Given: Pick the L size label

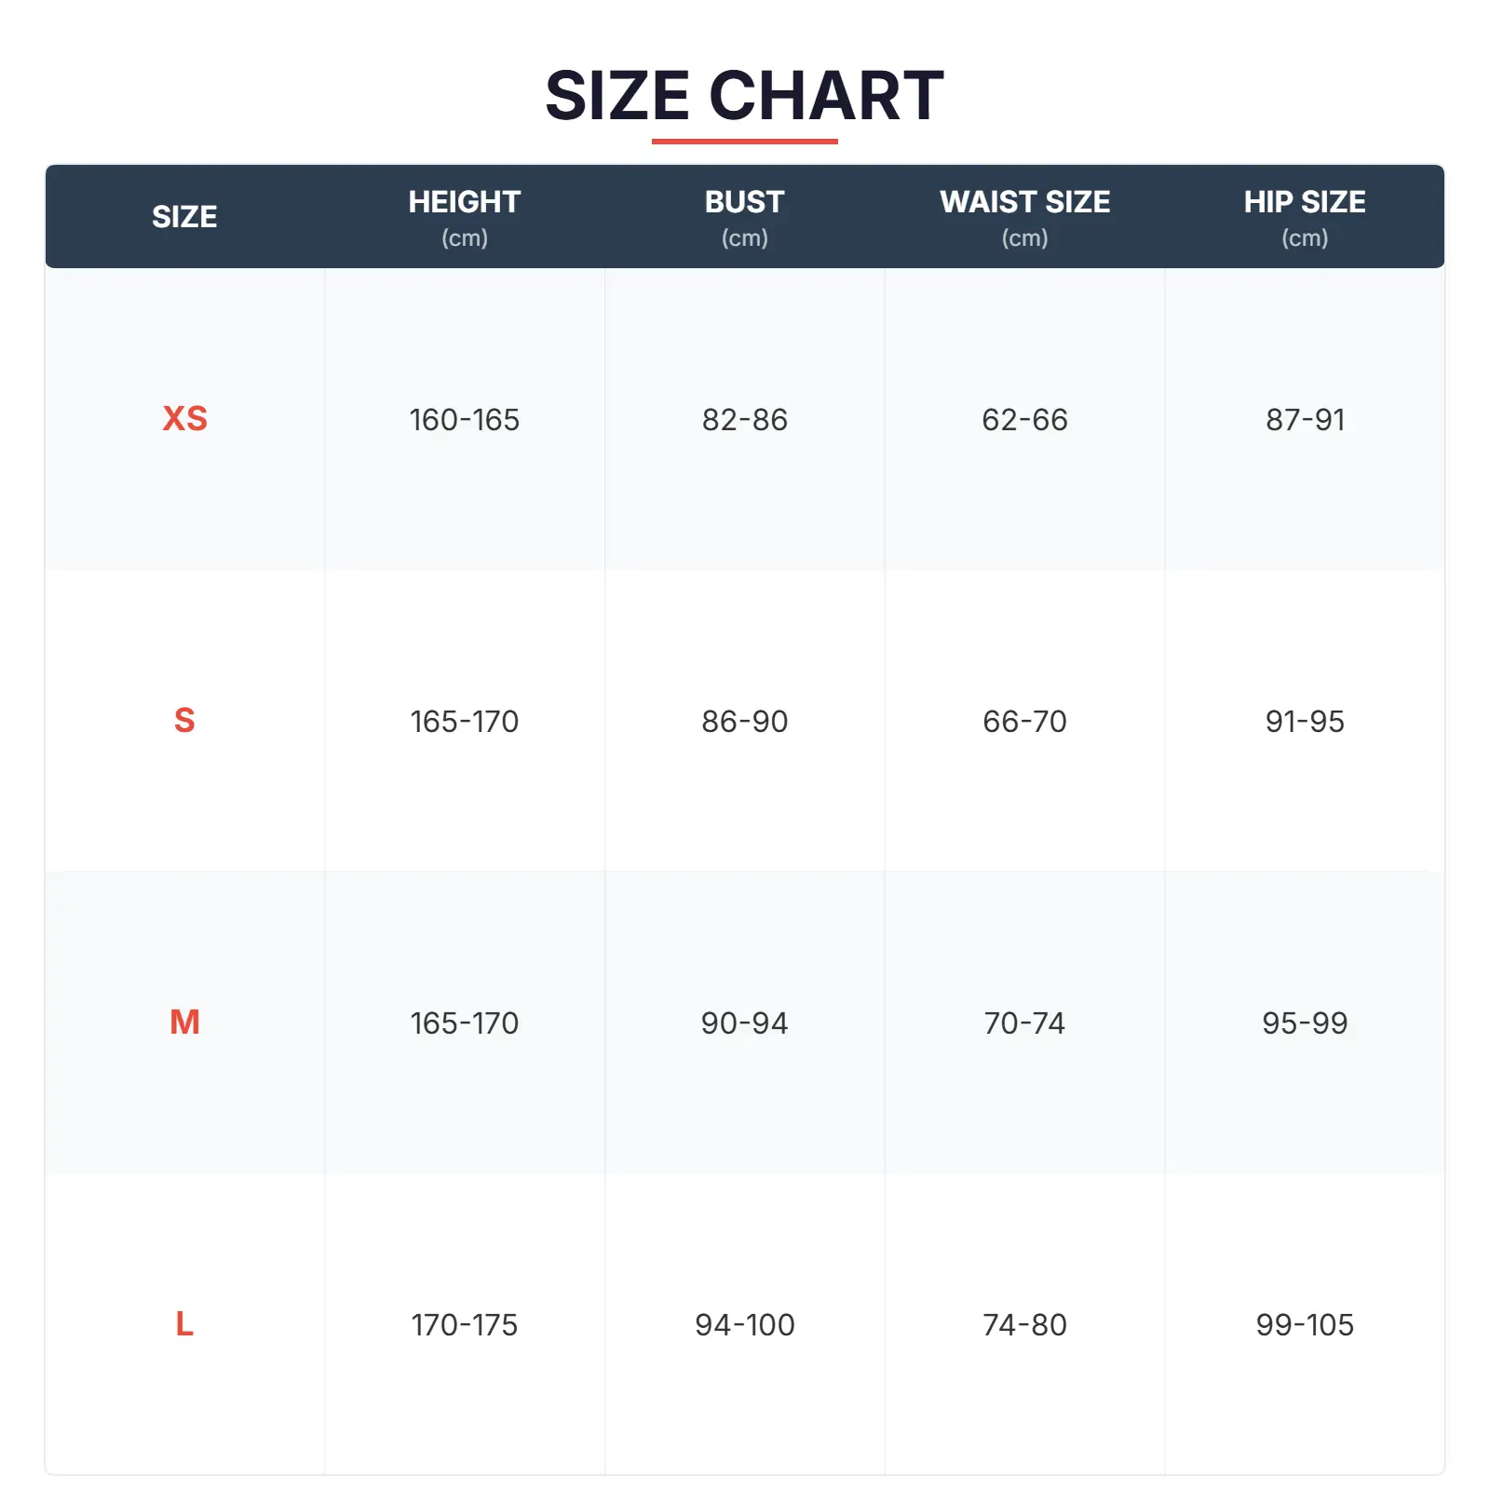Looking at the screenshot, I should 184,1324.
